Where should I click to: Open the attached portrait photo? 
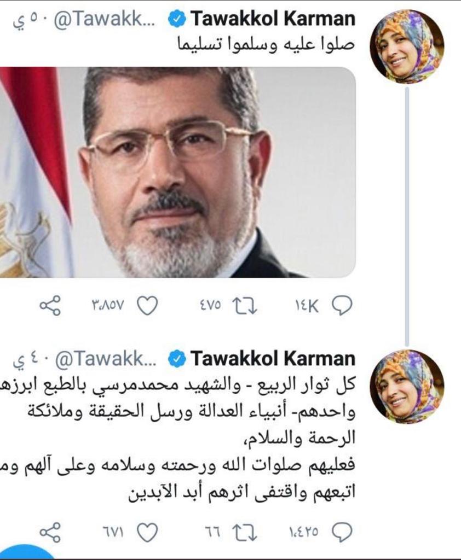(x=178, y=172)
